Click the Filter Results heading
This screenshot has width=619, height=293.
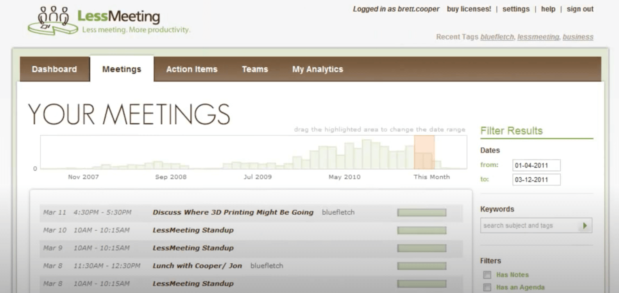(x=512, y=131)
